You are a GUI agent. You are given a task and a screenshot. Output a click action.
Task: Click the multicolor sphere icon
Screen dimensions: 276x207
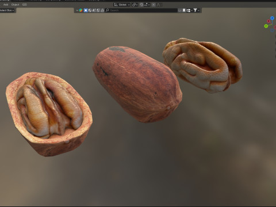coord(81,10)
